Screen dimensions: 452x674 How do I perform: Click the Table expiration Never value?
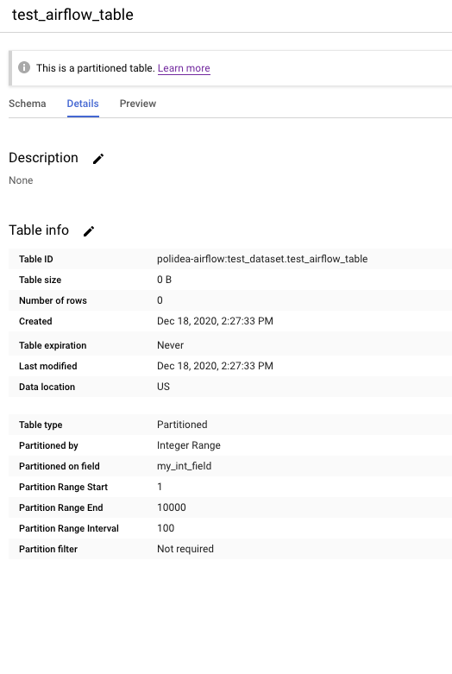coord(170,345)
